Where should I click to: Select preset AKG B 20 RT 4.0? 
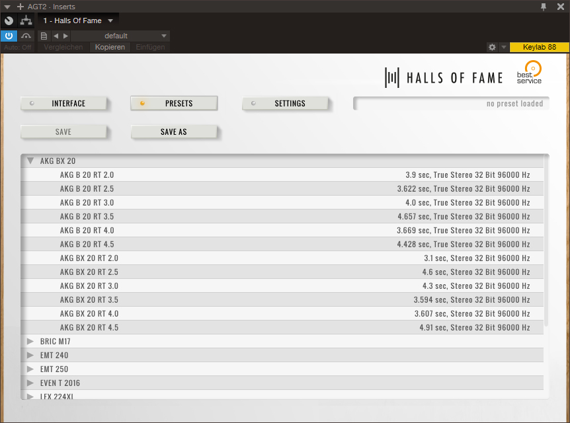pyautogui.click(x=282, y=230)
